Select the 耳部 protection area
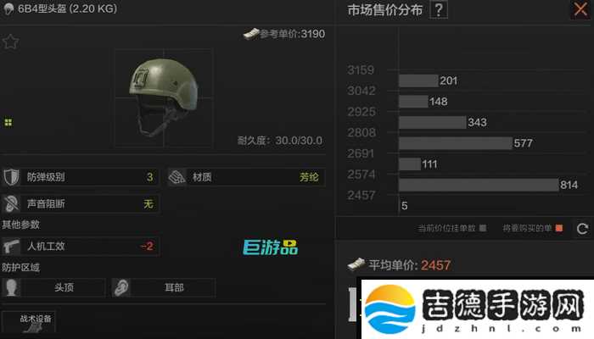The width and height of the screenshot is (594, 339). coord(164,287)
